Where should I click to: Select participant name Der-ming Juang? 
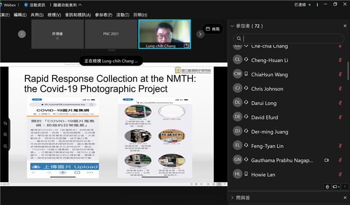pyautogui.click(x=269, y=132)
